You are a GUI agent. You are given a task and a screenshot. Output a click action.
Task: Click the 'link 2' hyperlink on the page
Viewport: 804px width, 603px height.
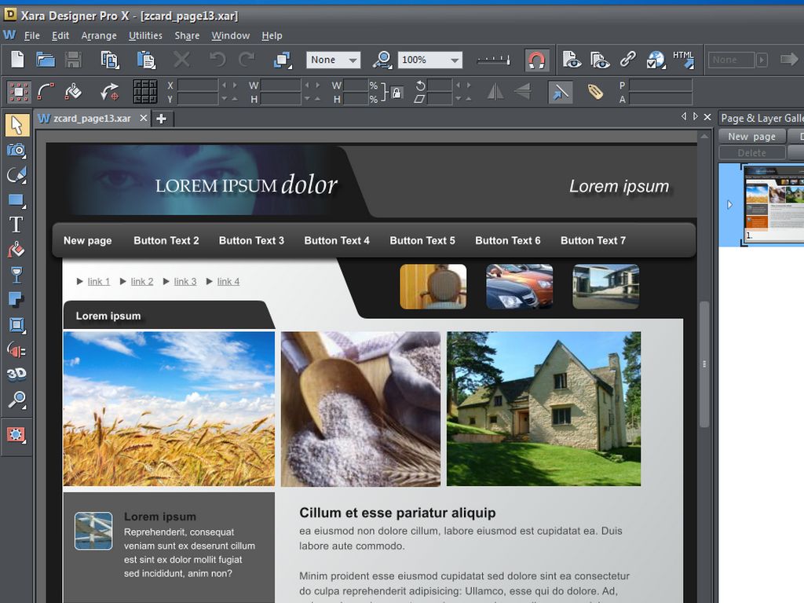tap(142, 281)
